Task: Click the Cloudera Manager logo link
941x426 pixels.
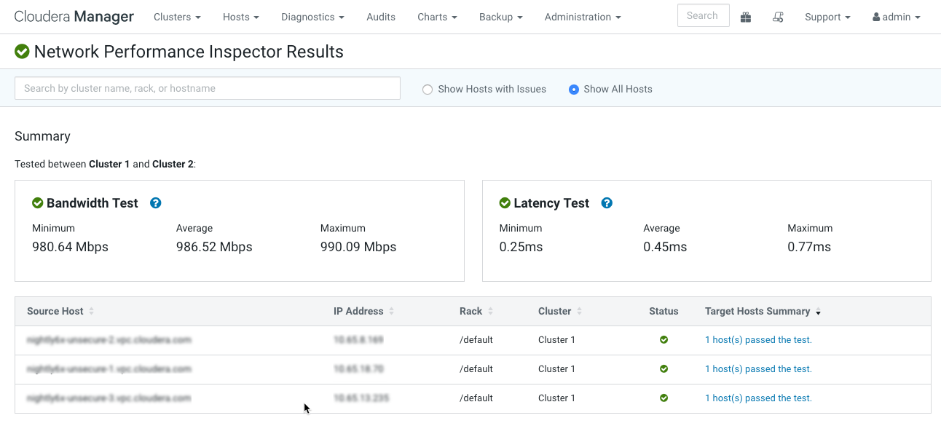Action: [74, 17]
